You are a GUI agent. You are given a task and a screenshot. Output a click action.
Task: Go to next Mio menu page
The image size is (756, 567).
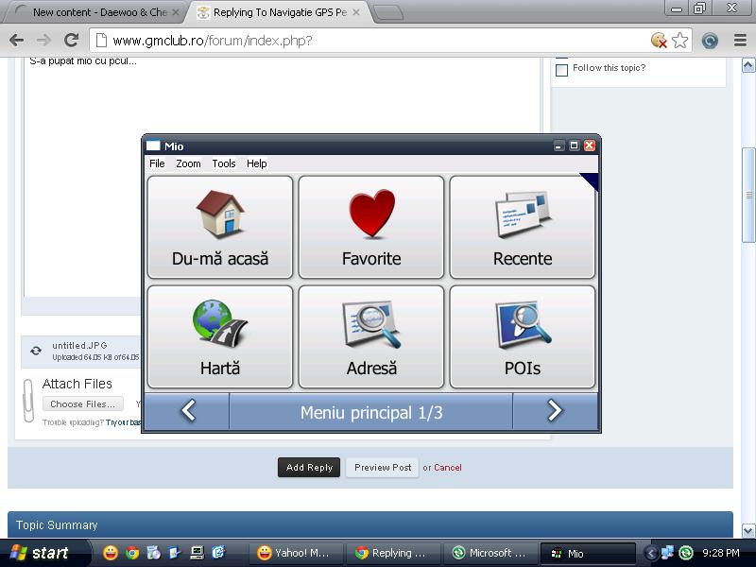tap(555, 411)
